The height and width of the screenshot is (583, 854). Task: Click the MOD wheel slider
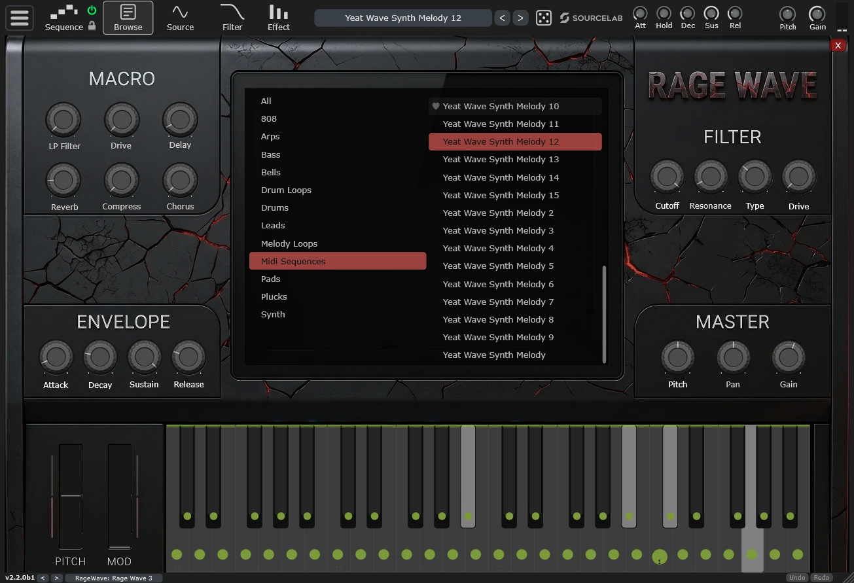tap(120, 496)
